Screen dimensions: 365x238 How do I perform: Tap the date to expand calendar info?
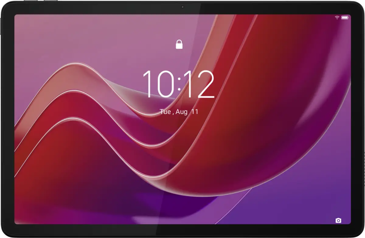click(179, 112)
